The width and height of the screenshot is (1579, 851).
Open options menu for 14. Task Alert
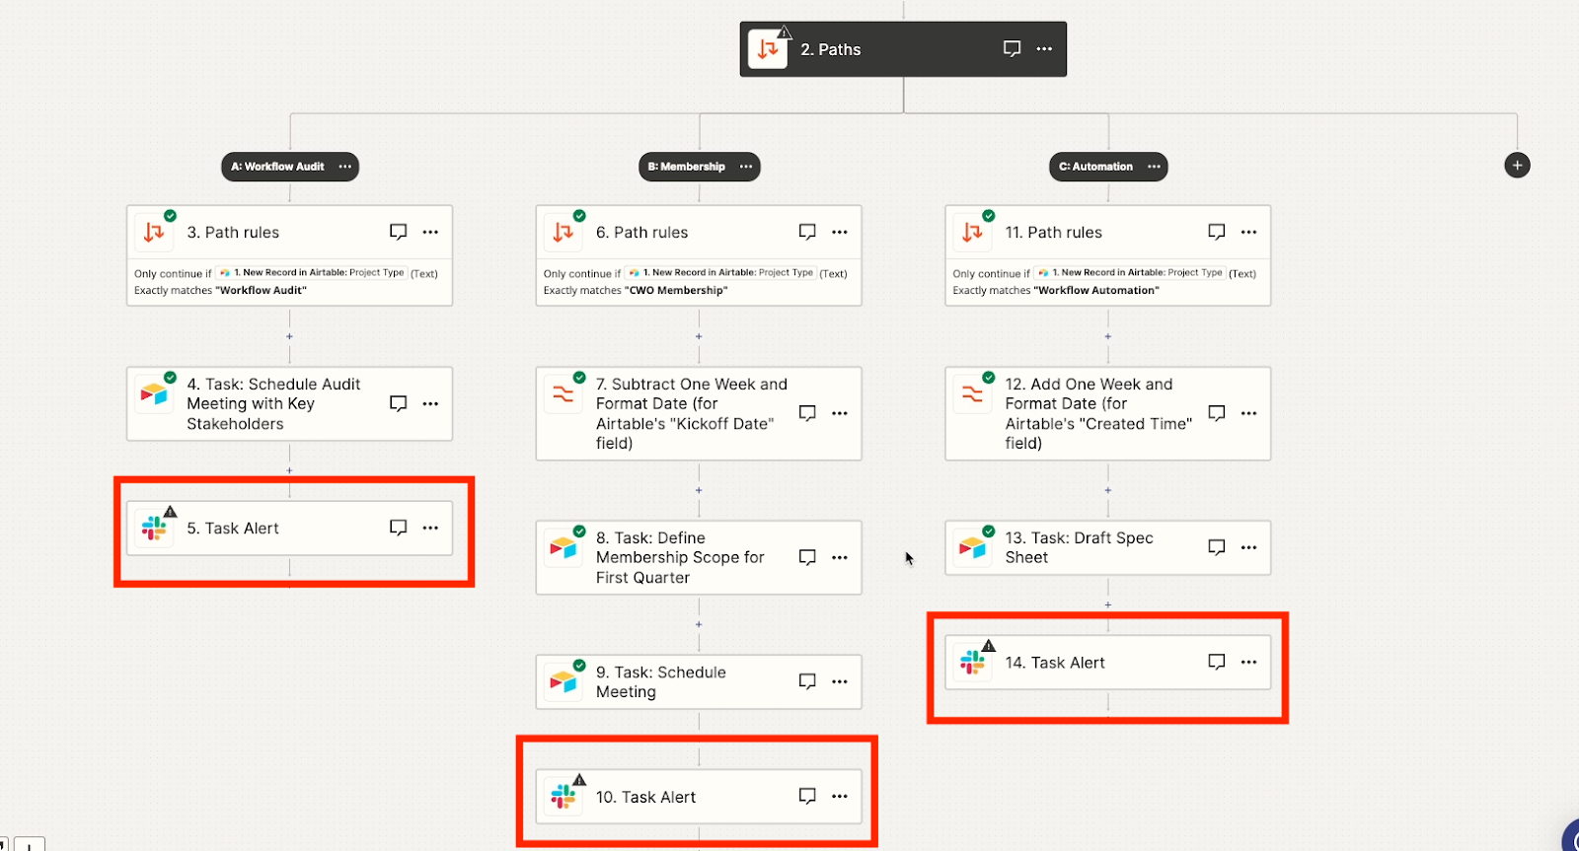pos(1248,662)
